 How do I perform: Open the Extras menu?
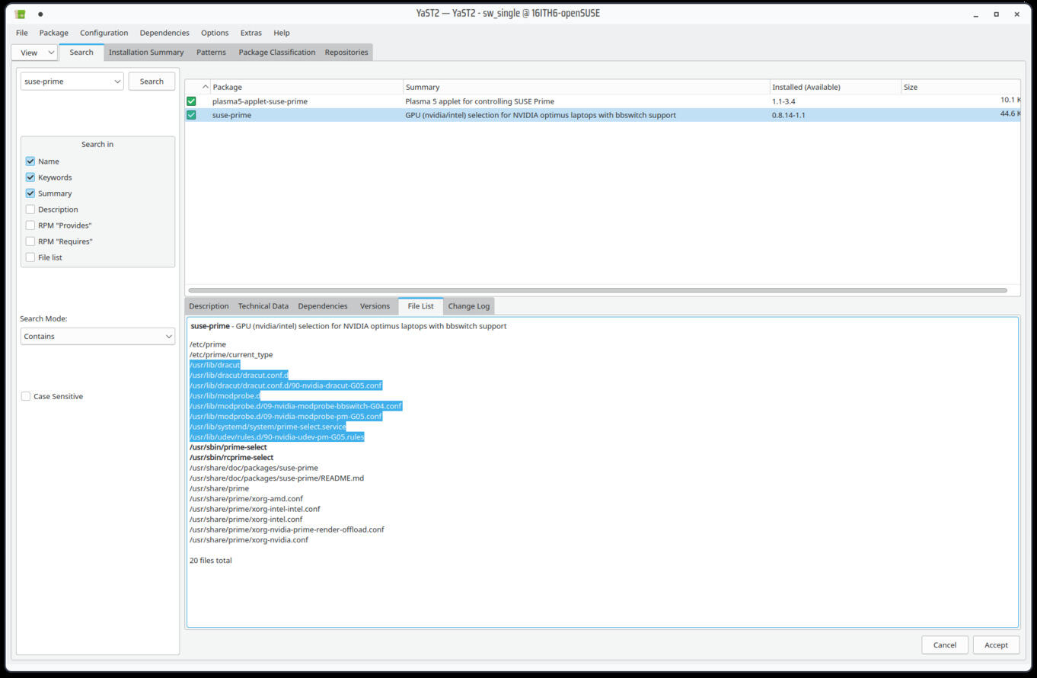coord(250,33)
